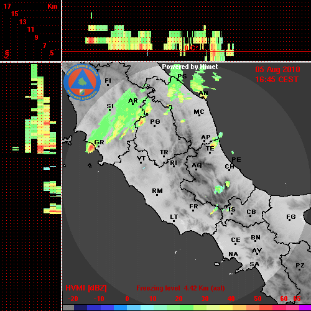
Task: Click the NA city label
Action: click(x=233, y=254)
